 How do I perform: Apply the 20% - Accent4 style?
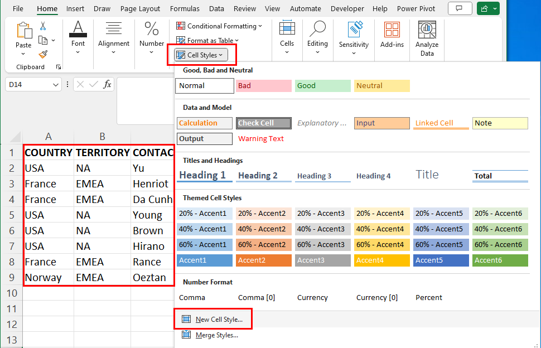coord(382,214)
